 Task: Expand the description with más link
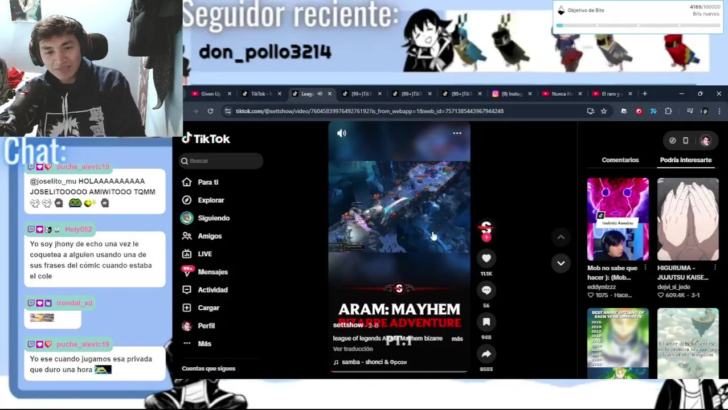click(x=457, y=339)
